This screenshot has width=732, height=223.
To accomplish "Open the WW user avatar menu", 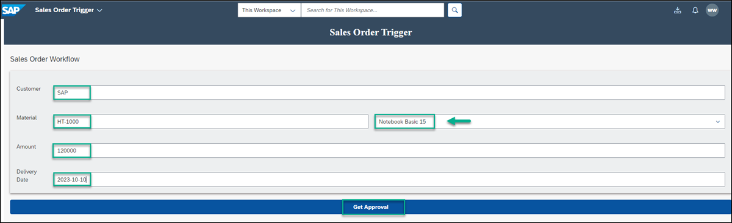I will 712,10.
